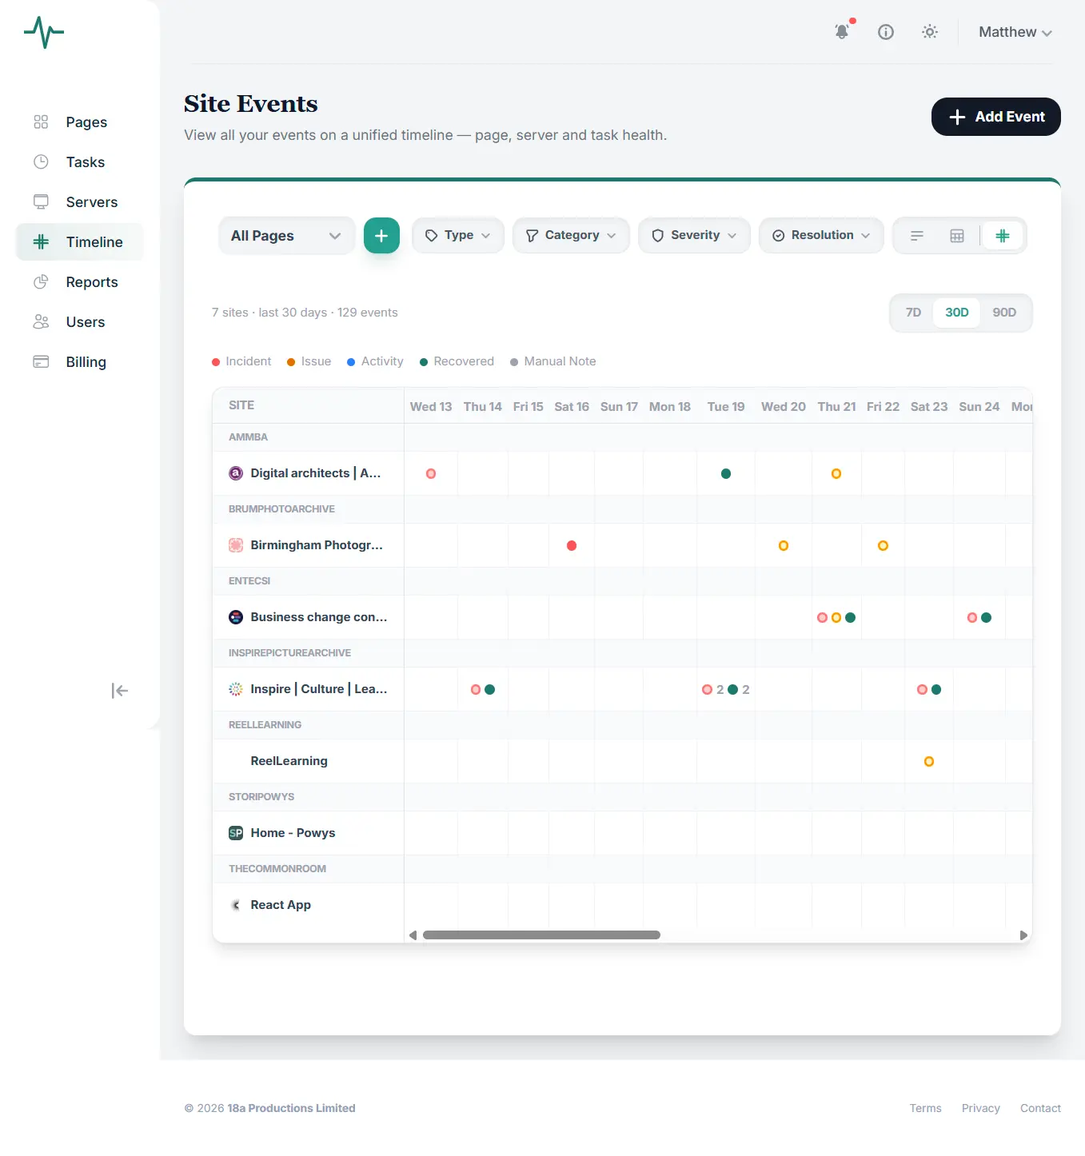This screenshot has height=1156, width=1085.
Task: Toggle Recovered legend filter
Action: [457, 361]
